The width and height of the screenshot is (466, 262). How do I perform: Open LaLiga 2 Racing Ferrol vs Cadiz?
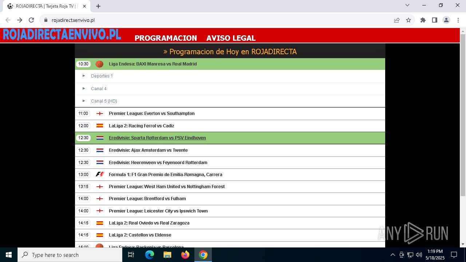[x=141, y=126]
